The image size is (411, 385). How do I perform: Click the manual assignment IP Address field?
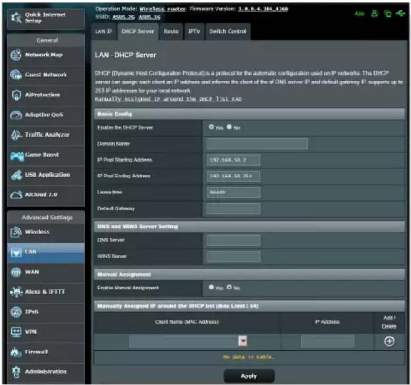[x=328, y=341]
